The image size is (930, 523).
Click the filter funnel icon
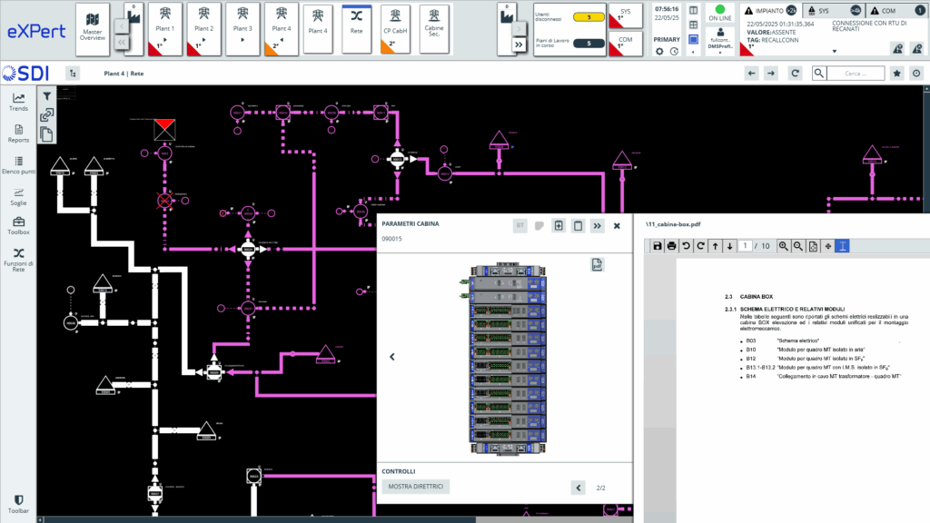(46, 95)
